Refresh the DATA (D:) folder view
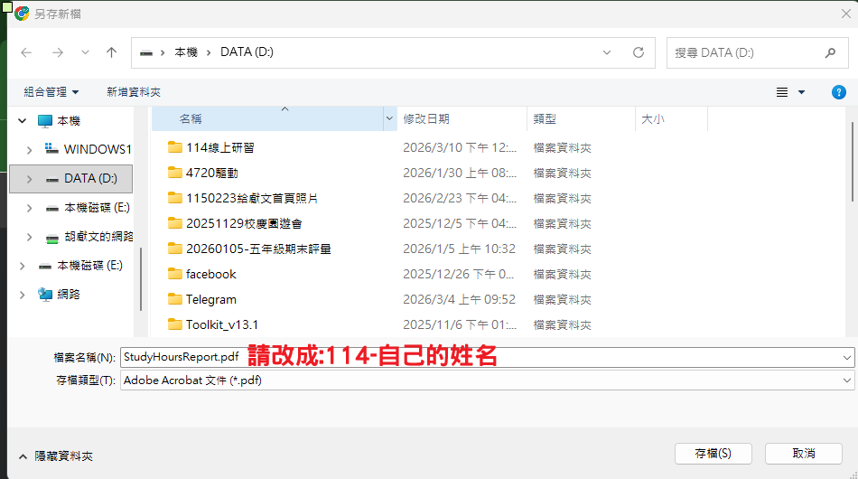858x479 pixels. pos(639,52)
